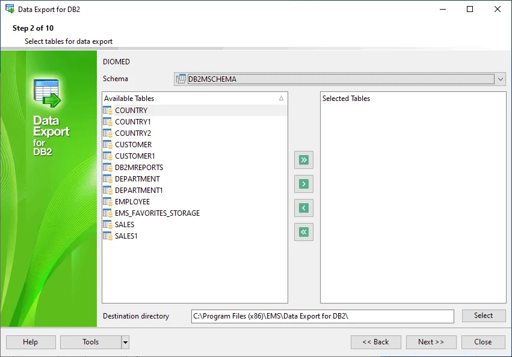Select the EMPLOYEE table name
This screenshot has height=357, width=512.
(x=132, y=202)
